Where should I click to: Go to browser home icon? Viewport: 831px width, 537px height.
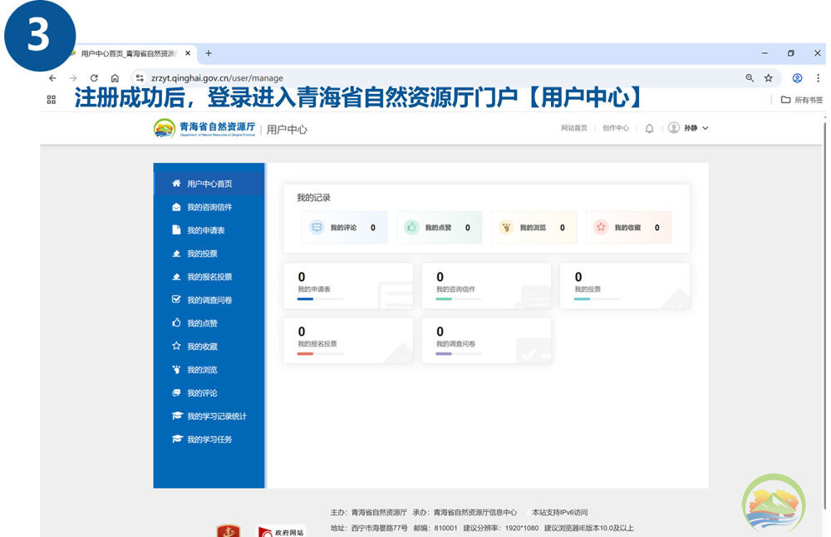click(x=115, y=78)
